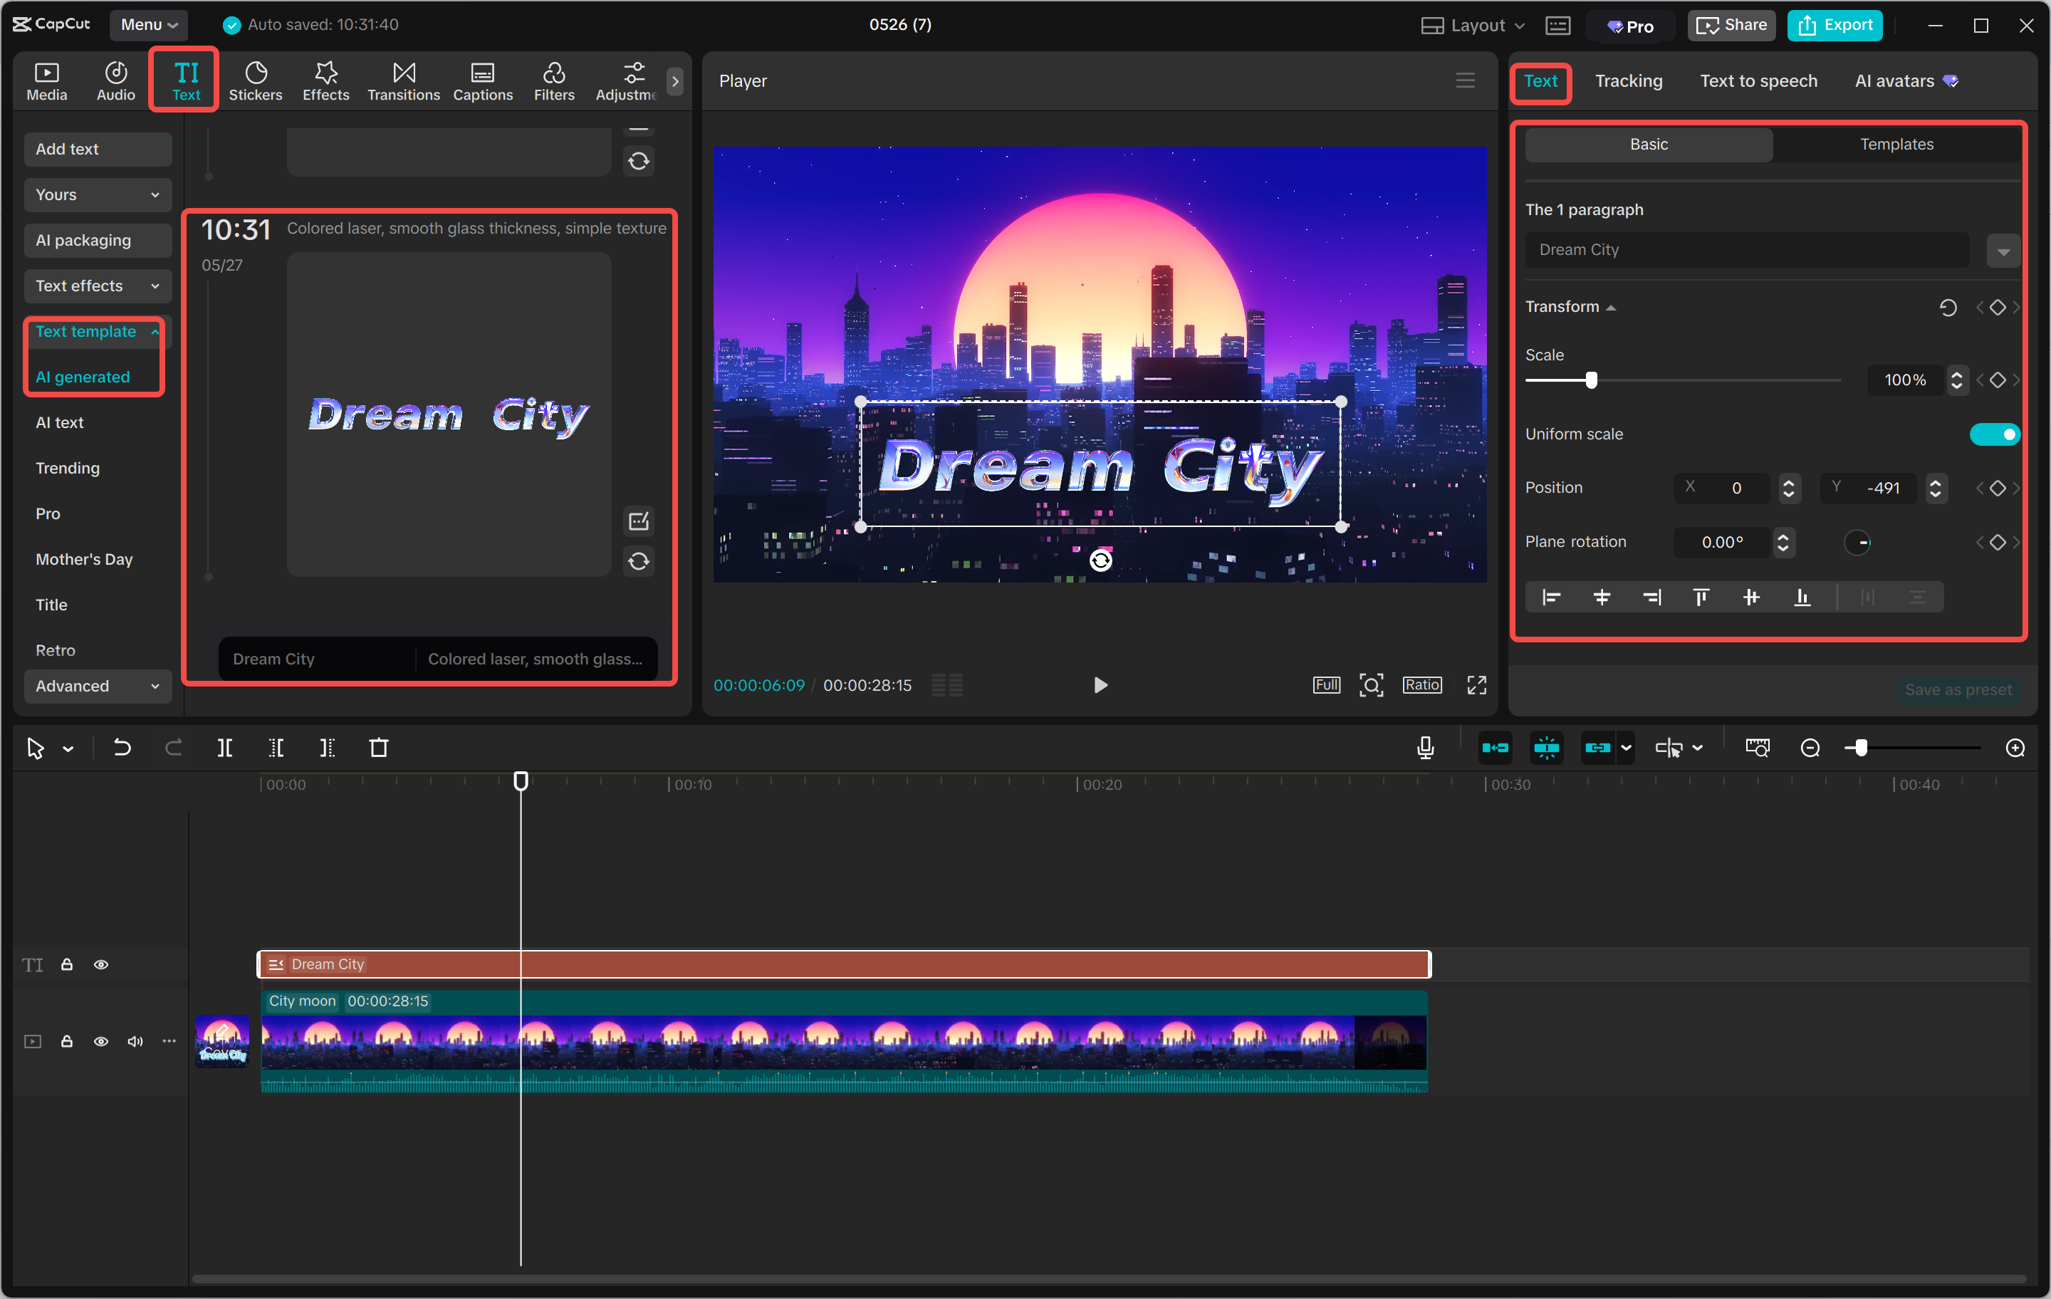Click Save as preset
Viewport: 2051px width, 1299px height.
pos(1958,689)
